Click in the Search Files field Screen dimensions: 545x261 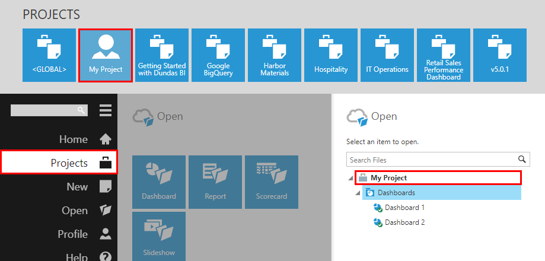click(438, 159)
